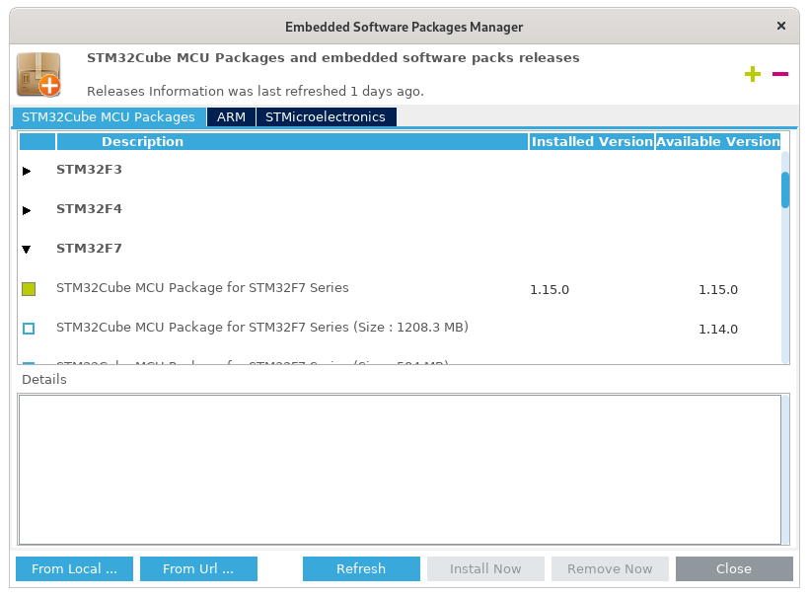Click the gray Close button

(734, 568)
